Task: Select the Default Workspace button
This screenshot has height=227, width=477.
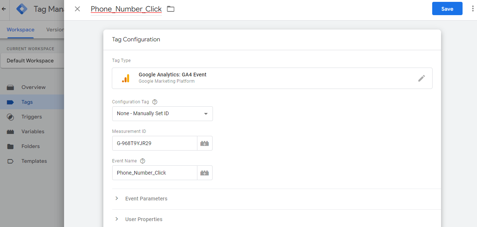Action: point(31,61)
